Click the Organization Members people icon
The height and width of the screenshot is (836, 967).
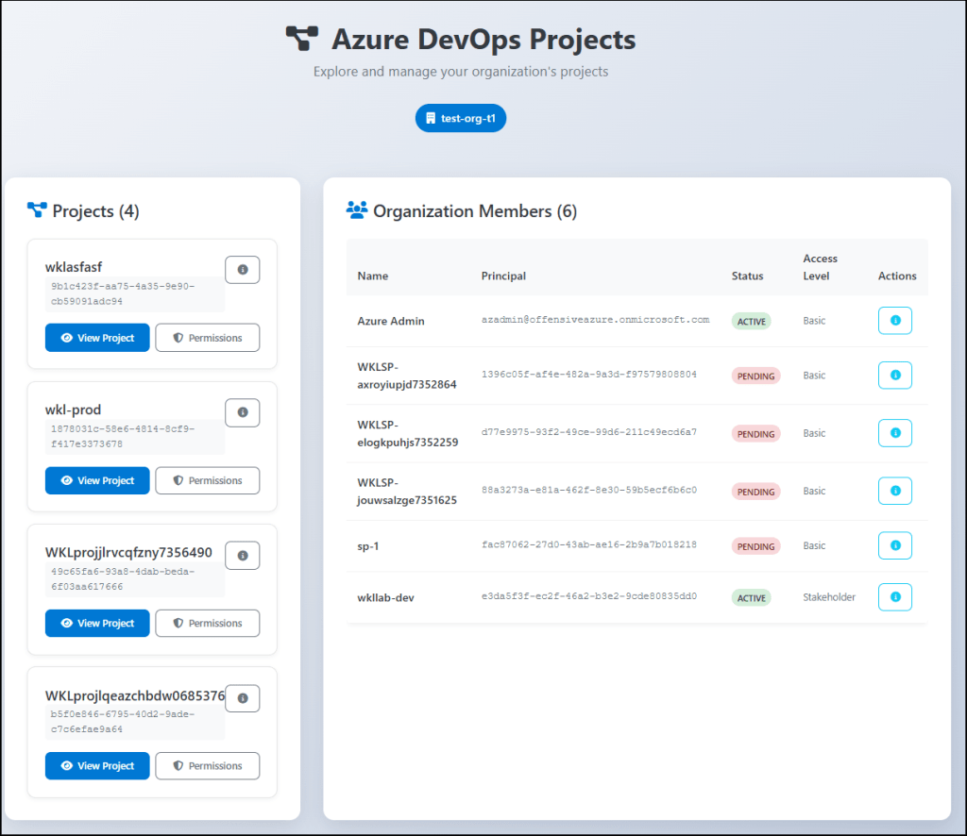(356, 210)
